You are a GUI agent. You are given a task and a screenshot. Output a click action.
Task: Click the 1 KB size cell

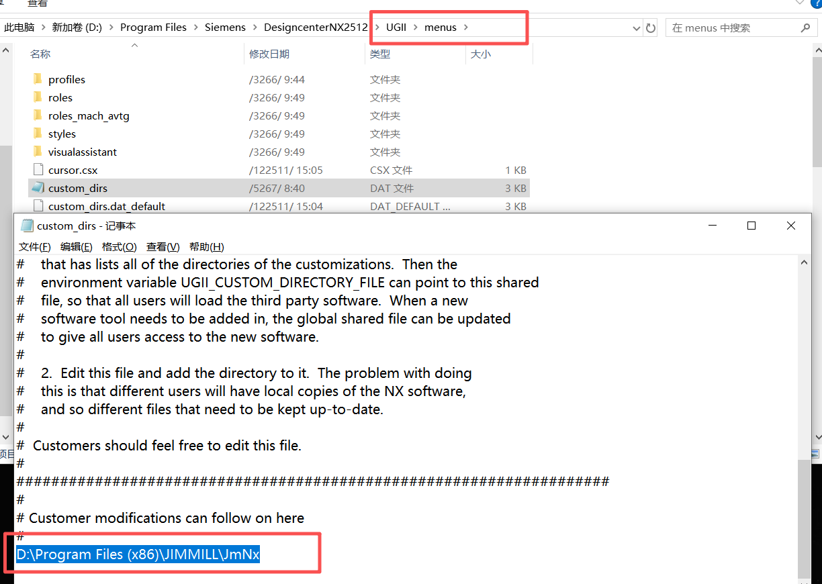516,170
